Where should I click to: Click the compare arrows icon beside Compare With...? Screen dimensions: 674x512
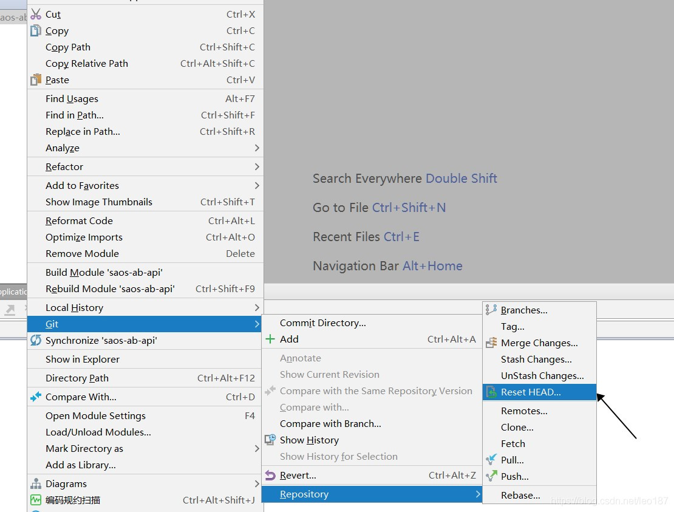click(36, 397)
